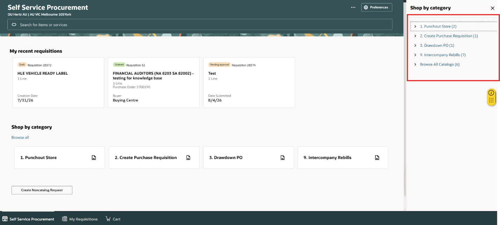Click the My Requisitions list icon
The height and width of the screenshot is (225, 500).
(x=65, y=219)
